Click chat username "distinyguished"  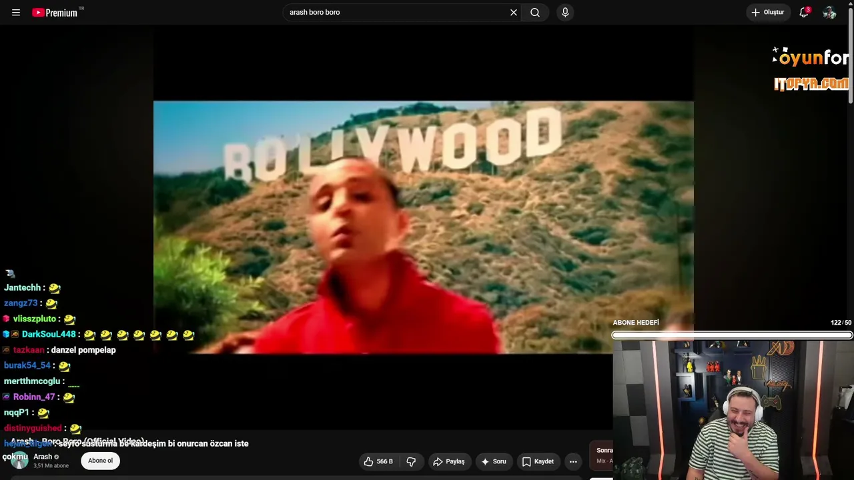tap(33, 428)
